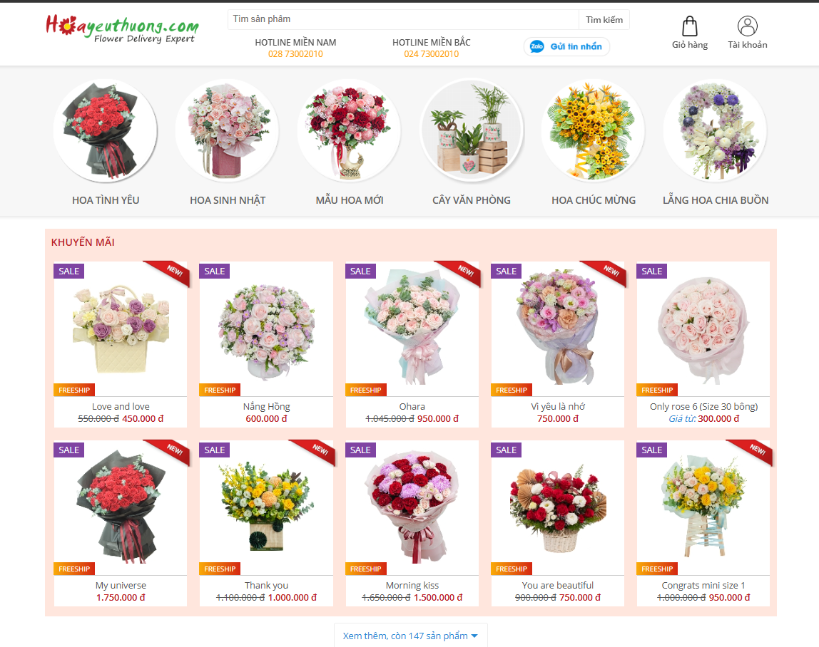Click the Hoa Sinh Nhật category label
The image size is (819, 647).
[228, 200]
